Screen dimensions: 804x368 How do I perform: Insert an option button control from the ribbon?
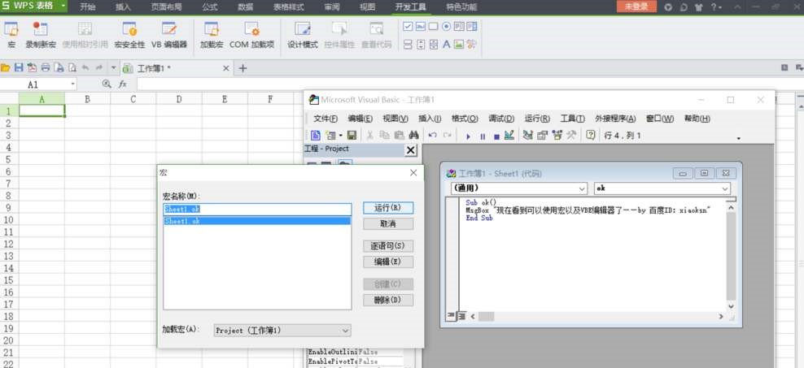[446, 26]
